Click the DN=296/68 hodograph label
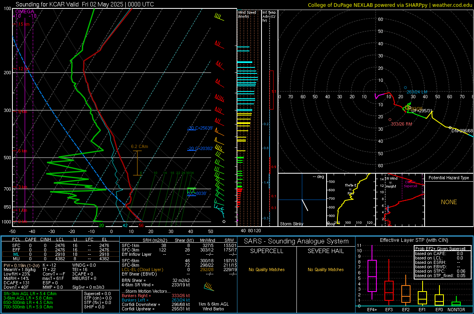The height and width of the screenshot is (314, 474). point(462,131)
